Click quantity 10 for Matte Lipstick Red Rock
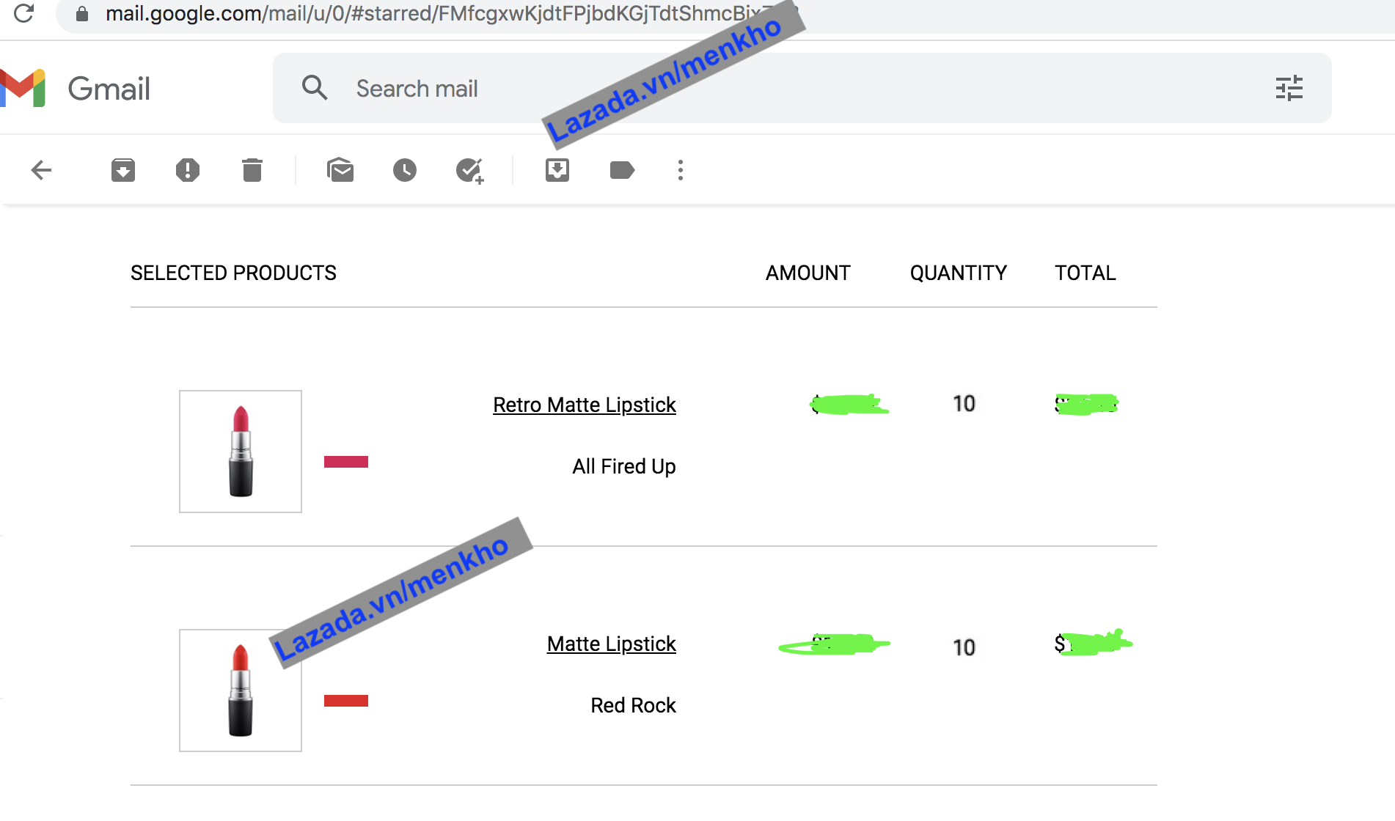 click(964, 647)
